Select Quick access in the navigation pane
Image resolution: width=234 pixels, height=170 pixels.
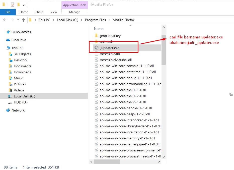point(21,32)
